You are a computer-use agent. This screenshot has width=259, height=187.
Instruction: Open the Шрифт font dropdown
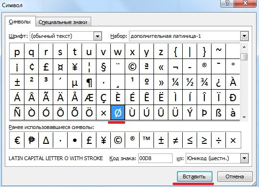(x=98, y=36)
